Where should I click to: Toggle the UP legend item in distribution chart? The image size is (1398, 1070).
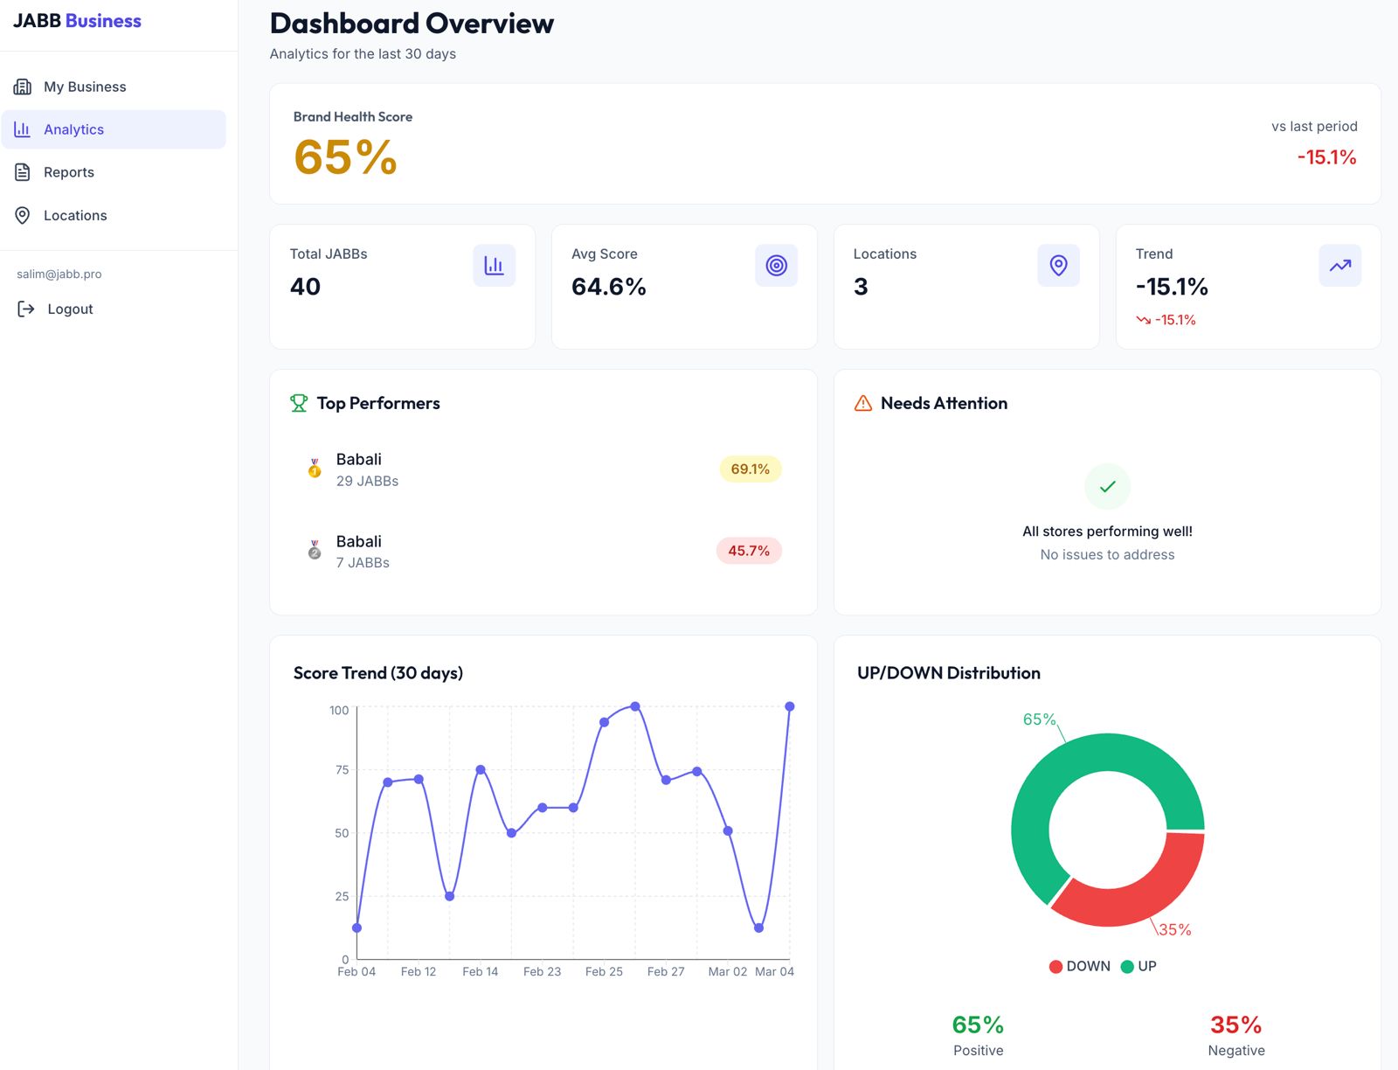coord(1139,966)
